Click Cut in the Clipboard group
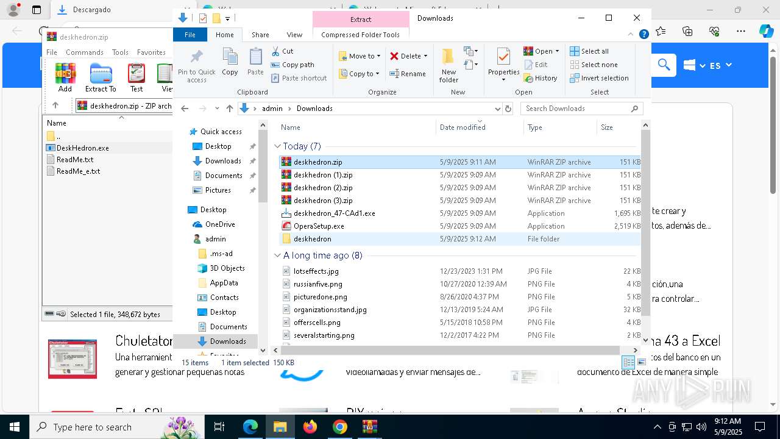Viewport: 780px width, 439px height. [x=282, y=51]
